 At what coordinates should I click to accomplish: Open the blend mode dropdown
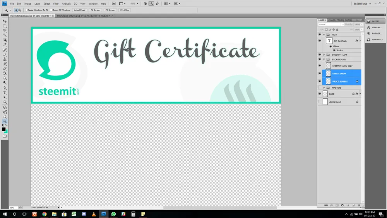click(331, 24)
